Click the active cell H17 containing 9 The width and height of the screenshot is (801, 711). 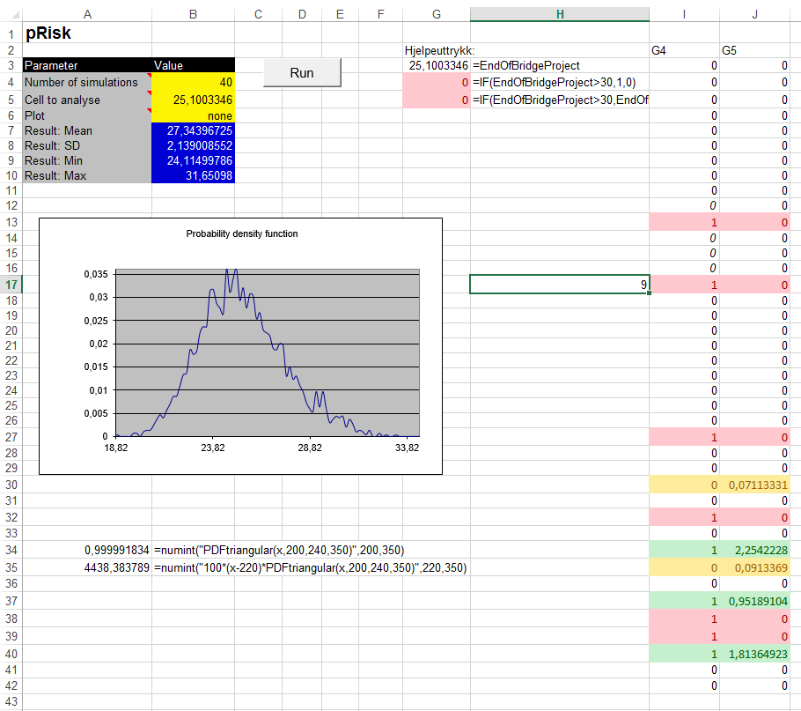(x=560, y=285)
